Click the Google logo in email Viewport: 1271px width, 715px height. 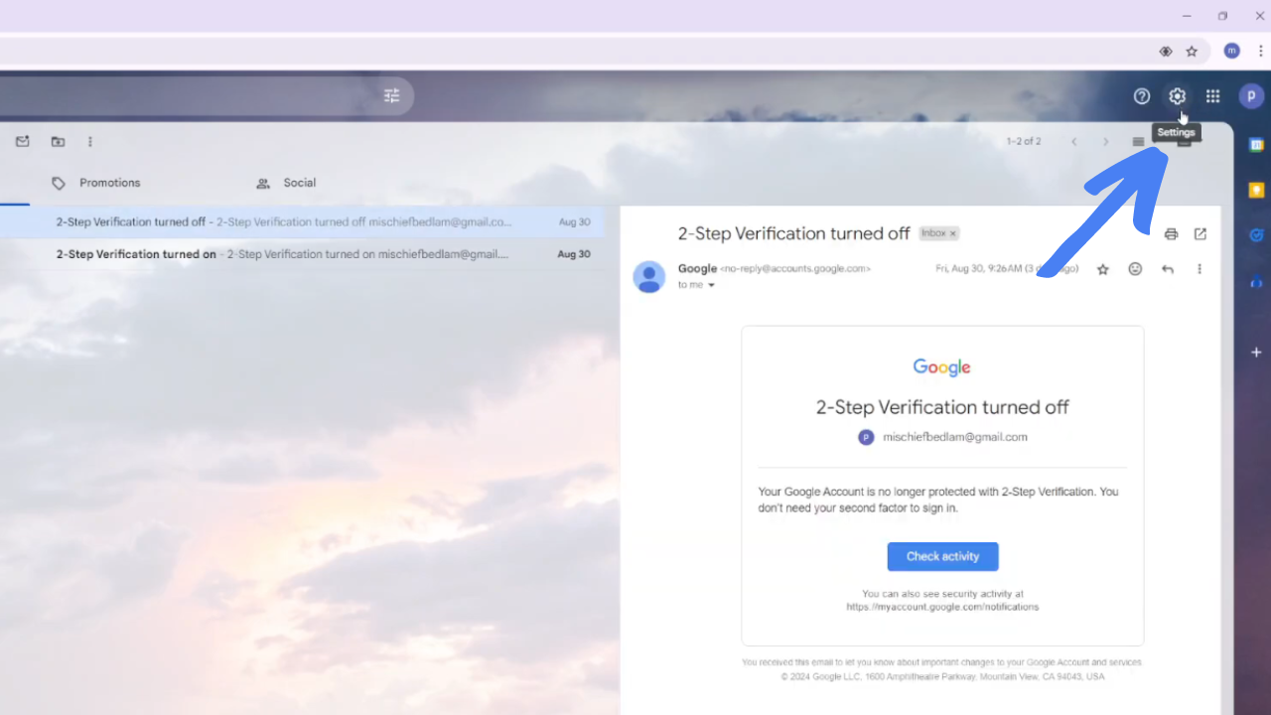coord(942,367)
